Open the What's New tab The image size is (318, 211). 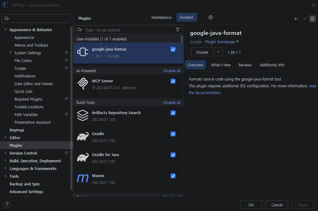pos(221,65)
